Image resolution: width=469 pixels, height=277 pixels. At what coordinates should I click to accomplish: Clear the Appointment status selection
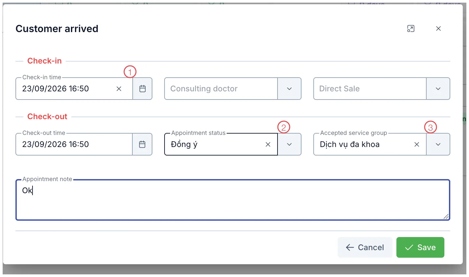[x=268, y=144]
